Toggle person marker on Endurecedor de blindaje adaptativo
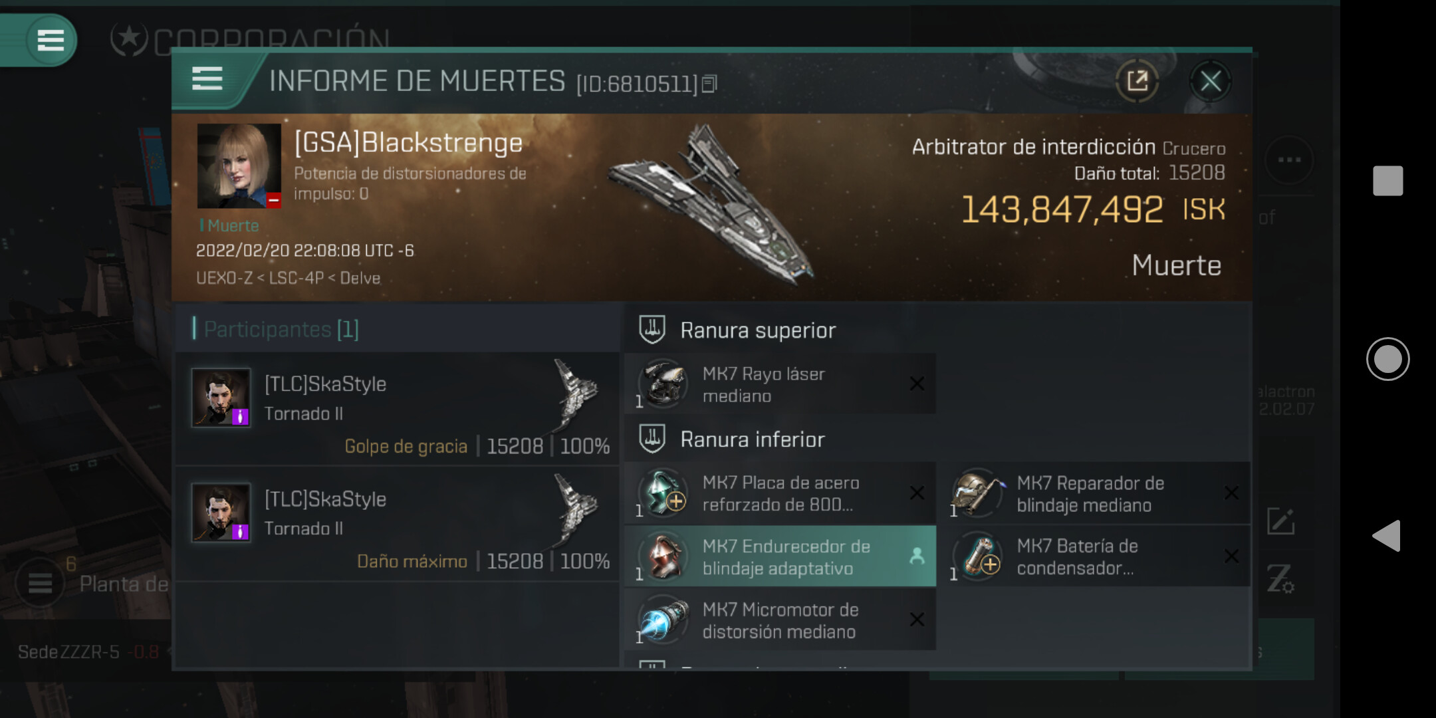Viewport: 1436px width, 718px height. coord(917,556)
